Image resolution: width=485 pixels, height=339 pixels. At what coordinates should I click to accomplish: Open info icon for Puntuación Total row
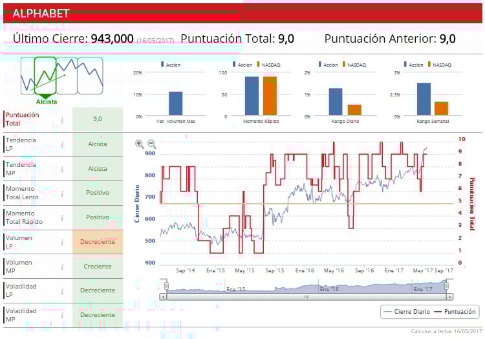pyautogui.click(x=62, y=120)
